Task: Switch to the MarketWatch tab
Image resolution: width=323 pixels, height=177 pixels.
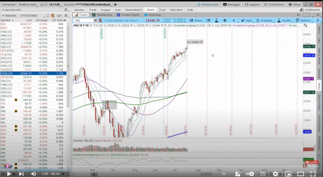Action: tap(133, 10)
